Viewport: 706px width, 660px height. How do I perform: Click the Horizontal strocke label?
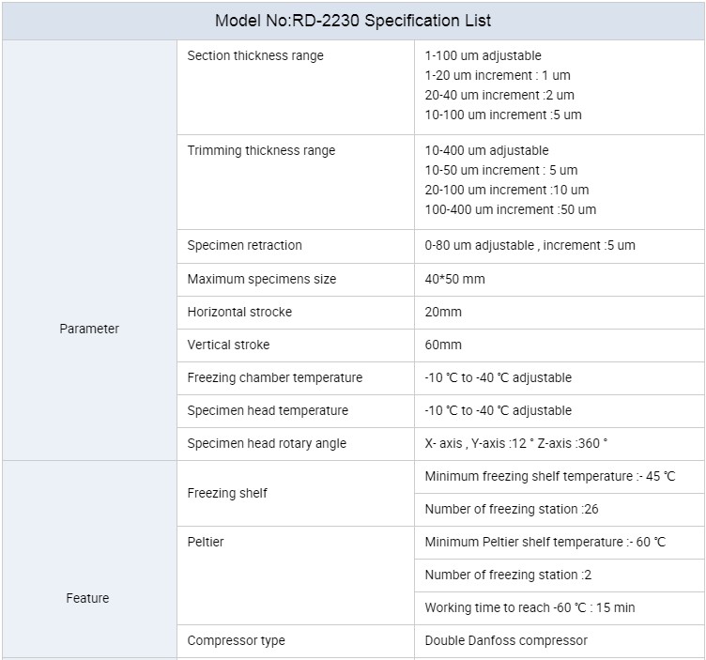click(239, 312)
